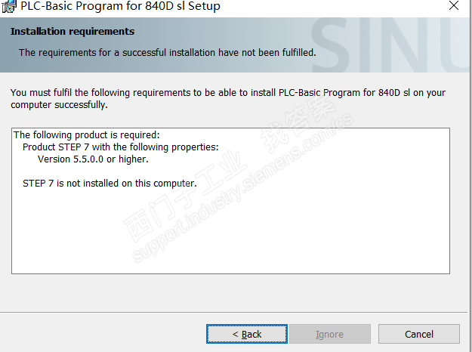The image size is (472, 352).
Task: Select the "requirements for a successful installation" subtitle
Action: pyautogui.click(x=167, y=52)
